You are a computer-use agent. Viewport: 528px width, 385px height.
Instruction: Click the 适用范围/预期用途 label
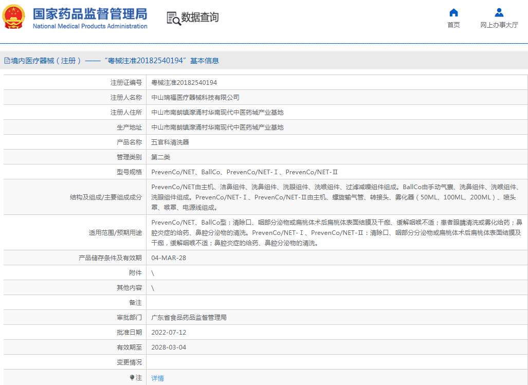coord(115,232)
